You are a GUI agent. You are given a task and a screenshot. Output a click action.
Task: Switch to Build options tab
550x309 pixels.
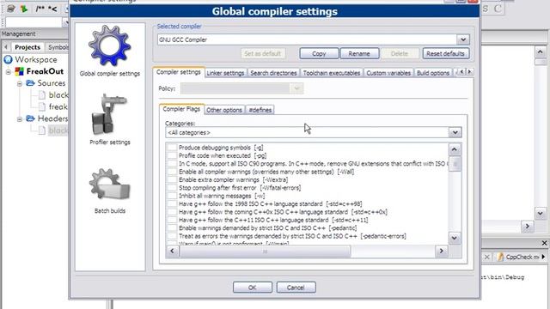(x=433, y=73)
